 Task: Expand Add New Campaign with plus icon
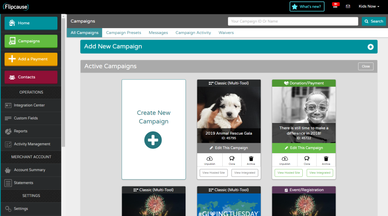click(x=371, y=47)
